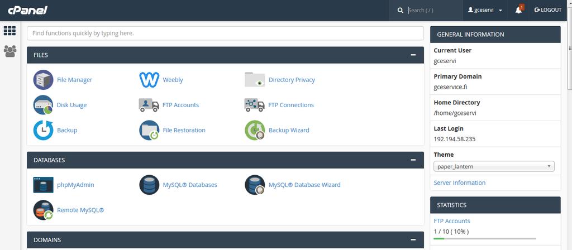Click the Remote MySQL icon

pyautogui.click(x=43, y=210)
